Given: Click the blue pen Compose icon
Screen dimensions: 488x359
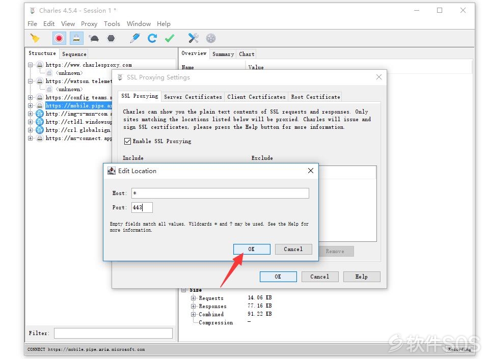Looking at the screenshot, I should [135, 38].
